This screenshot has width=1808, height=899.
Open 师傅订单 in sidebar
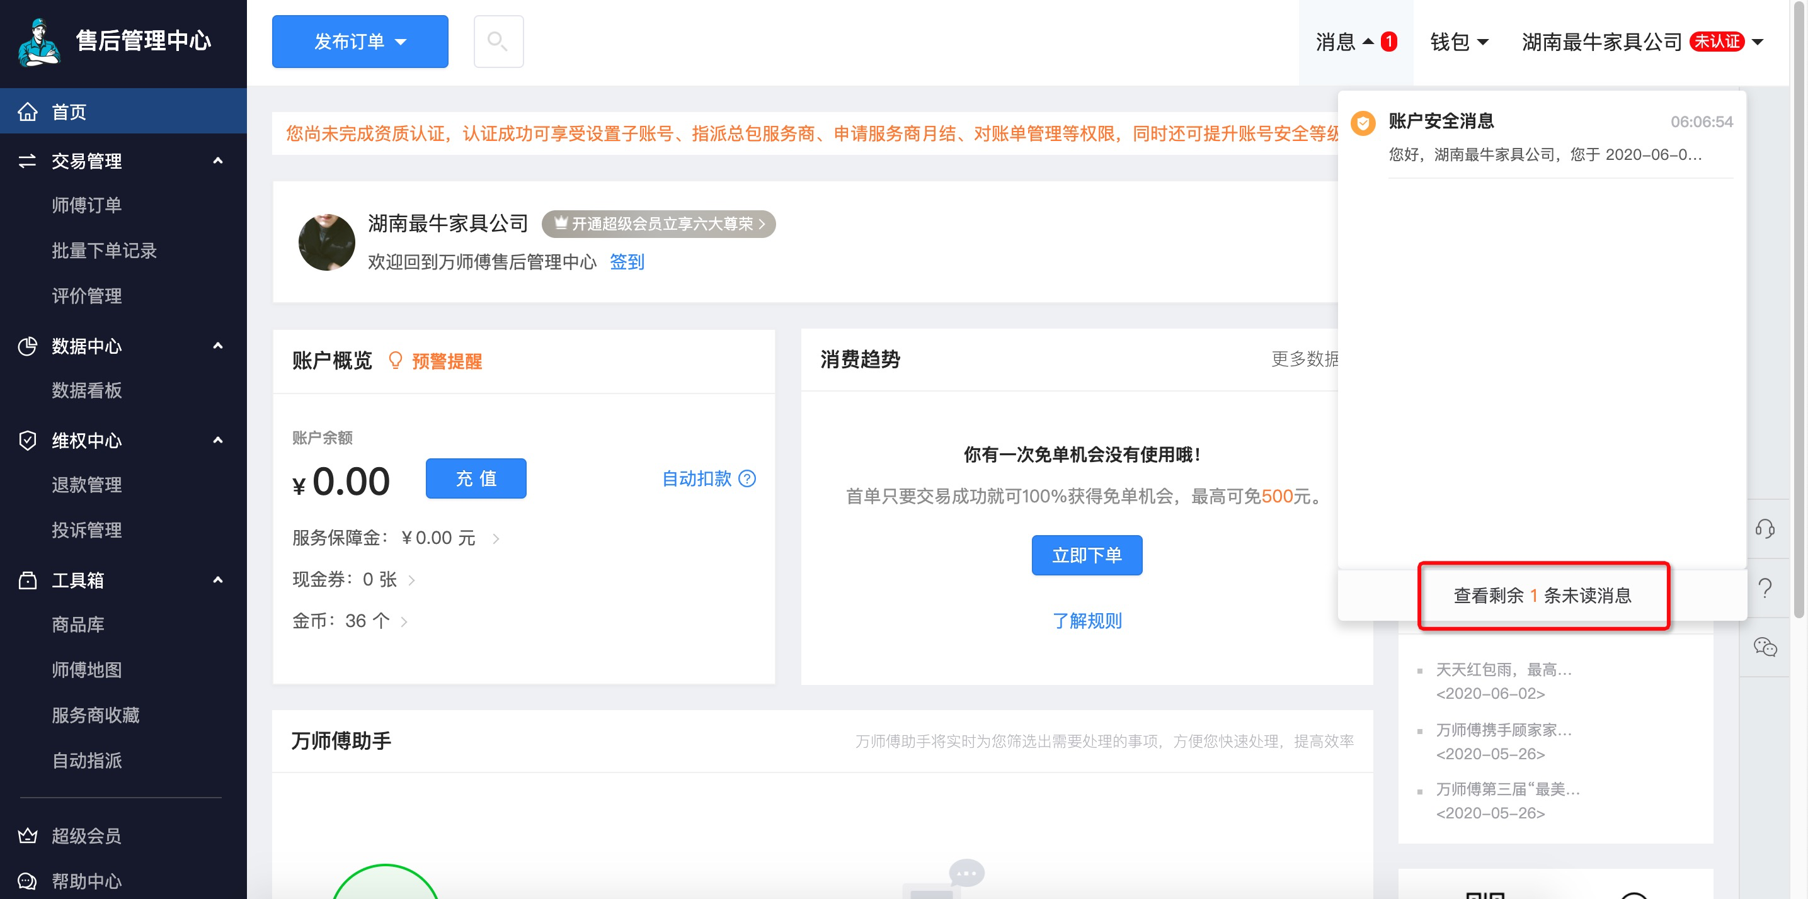coord(86,205)
